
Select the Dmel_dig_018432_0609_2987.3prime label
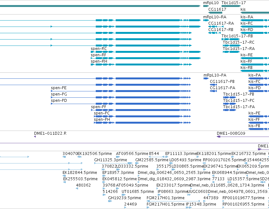click(x=174, y=179)
